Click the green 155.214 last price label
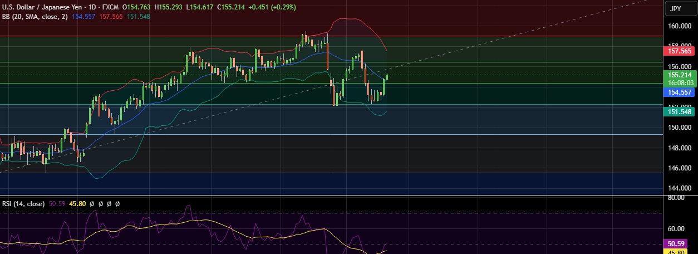Image resolution: width=698 pixels, height=254 pixels. point(680,75)
